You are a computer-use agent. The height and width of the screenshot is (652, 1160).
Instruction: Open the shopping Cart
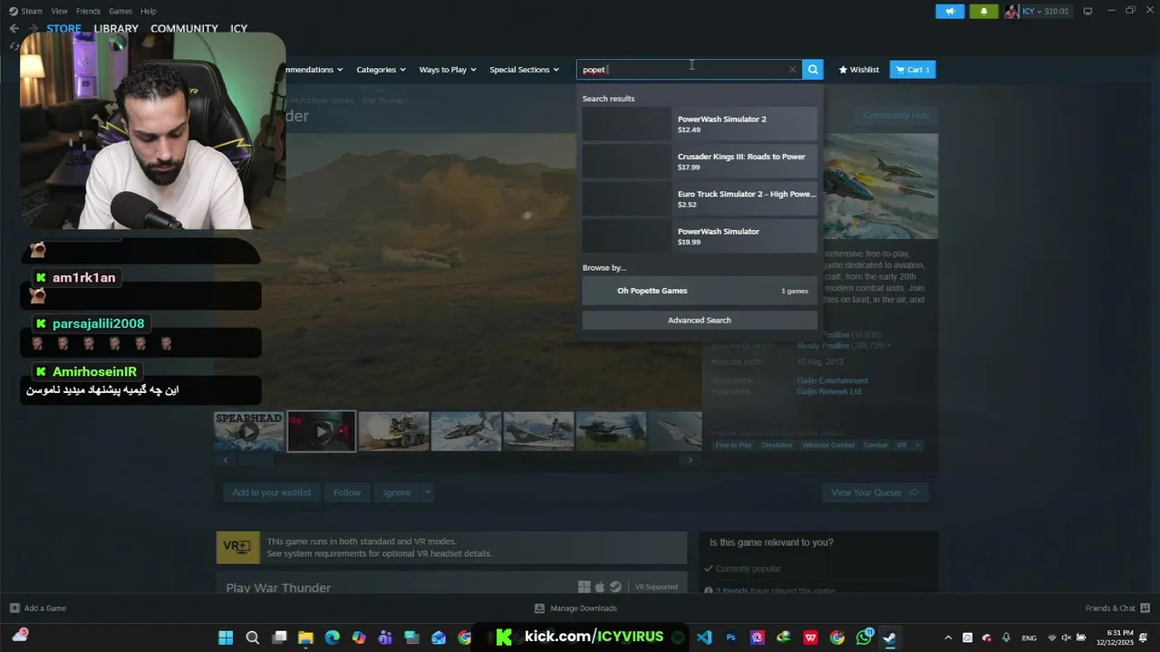point(913,70)
